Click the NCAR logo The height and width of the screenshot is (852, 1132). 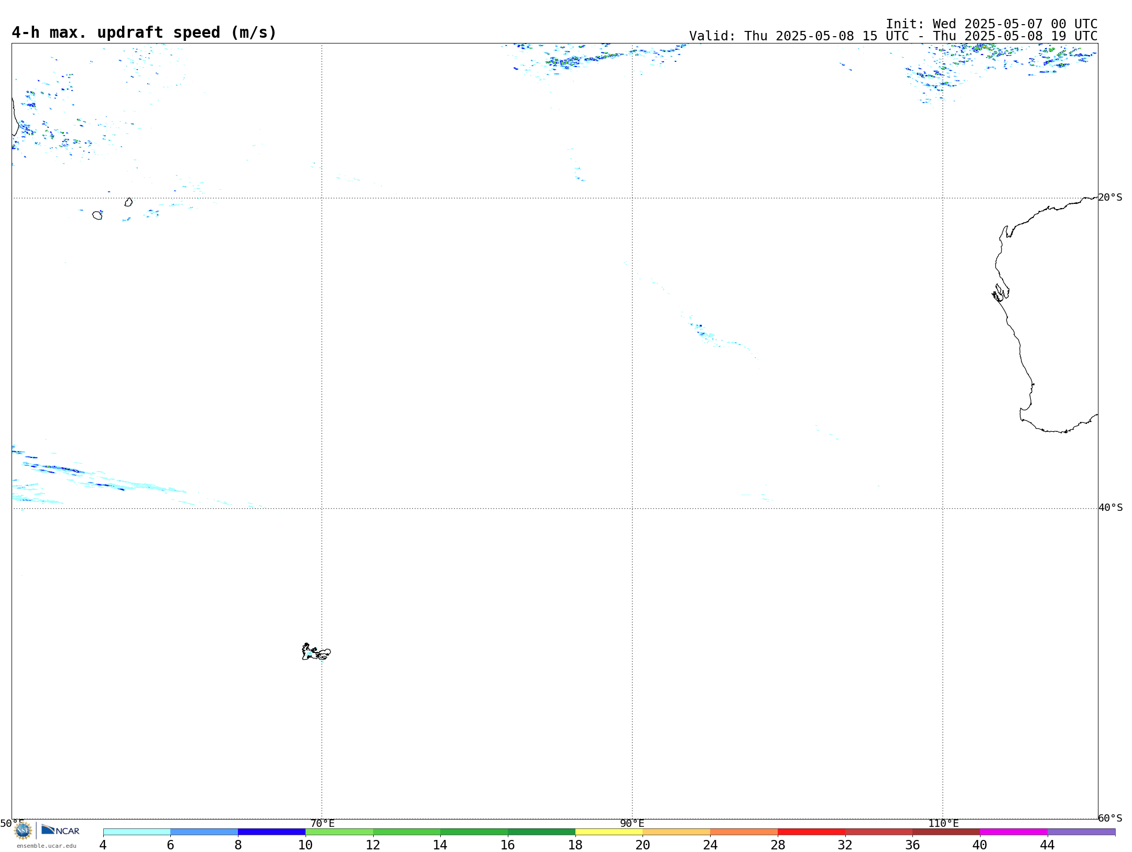[60, 830]
